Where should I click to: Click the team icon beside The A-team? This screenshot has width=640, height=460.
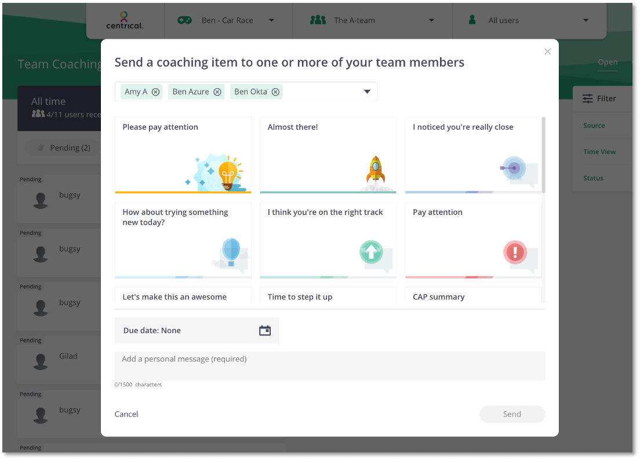[318, 20]
